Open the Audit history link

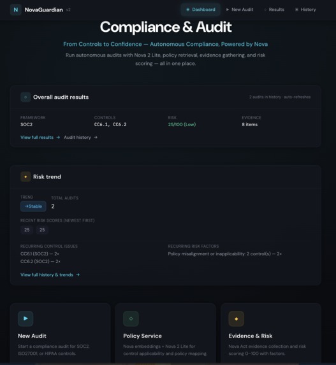tap(77, 138)
